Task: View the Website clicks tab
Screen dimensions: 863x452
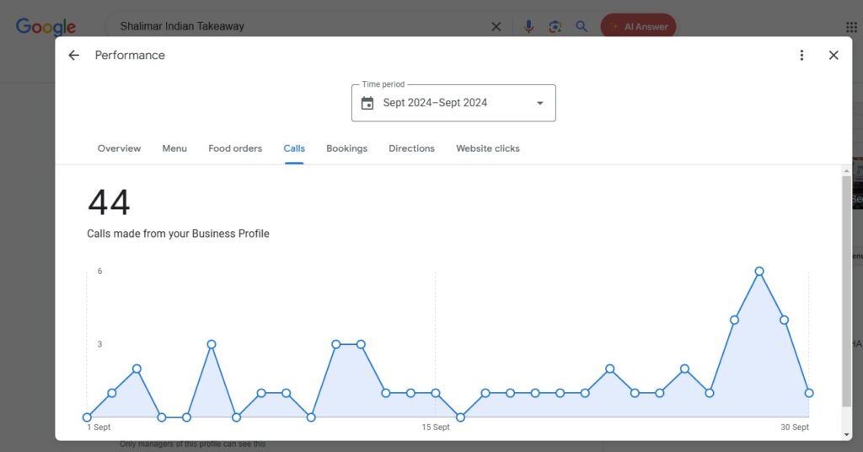Action: tap(488, 148)
